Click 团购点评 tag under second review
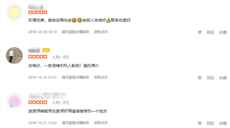The height and width of the screenshot is (128, 230). pos(101,77)
